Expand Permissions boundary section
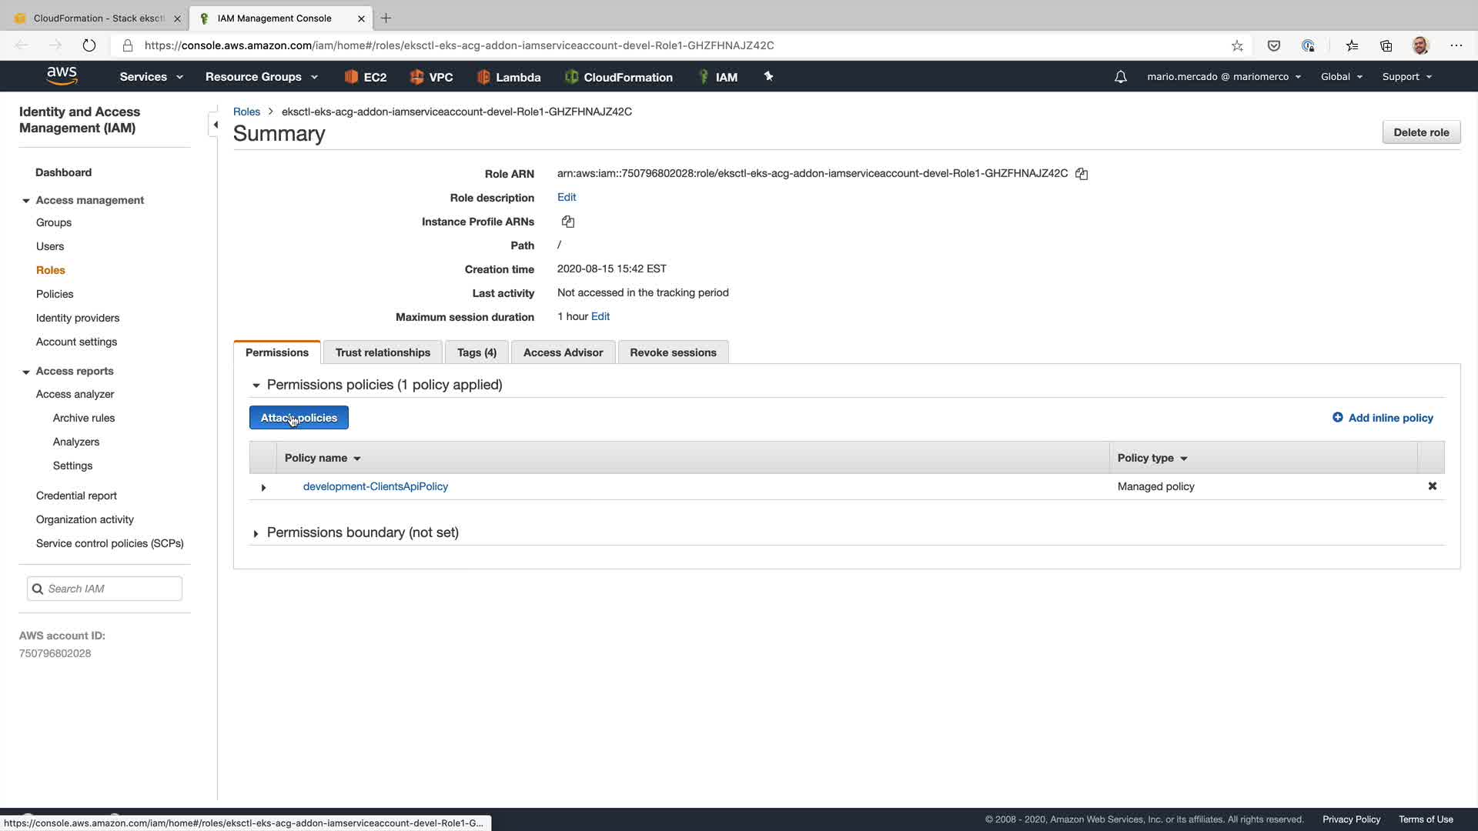The image size is (1478, 831). pos(256,533)
